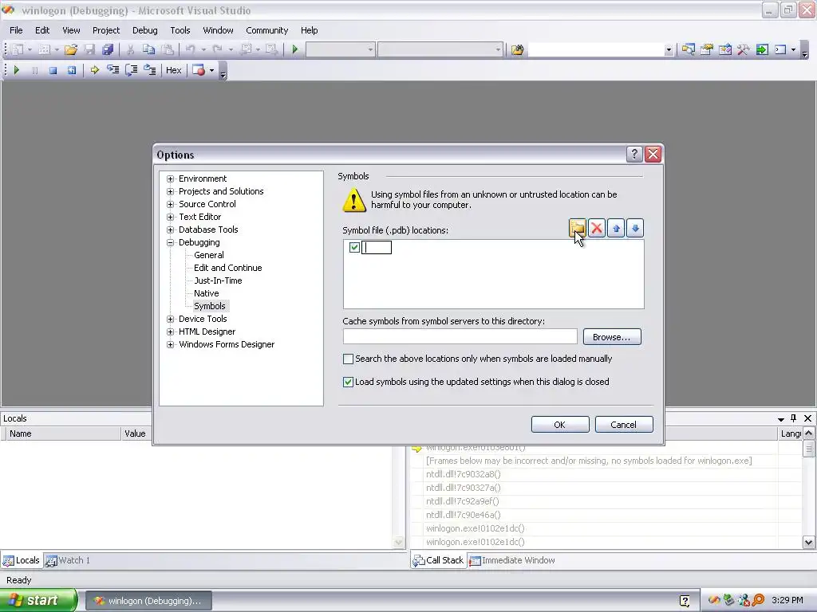Click Stop Debugging square icon
817x612 pixels.
53,70
